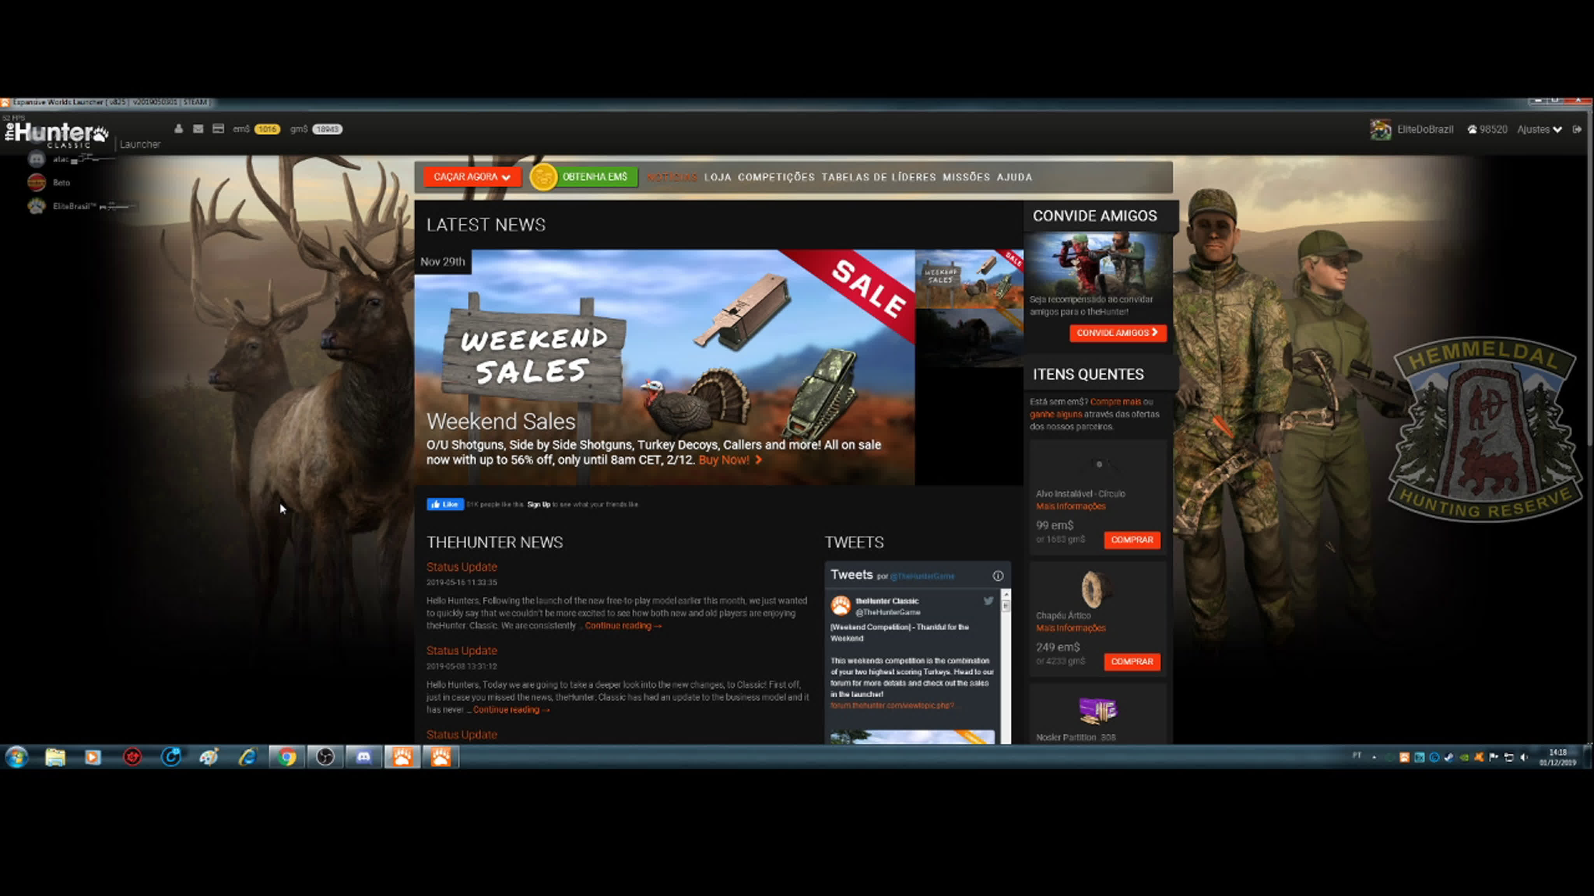Expand the Caçar Agora dropdown
This screenshot has width=1594, height=896.
pyautogui.click(x=472, y=177)
